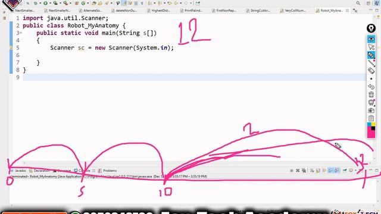Viewport: 381px width, 214px height.
Task: Click the Previous Annotation icon
Action: pyautogui.click(x=159, y=3)
